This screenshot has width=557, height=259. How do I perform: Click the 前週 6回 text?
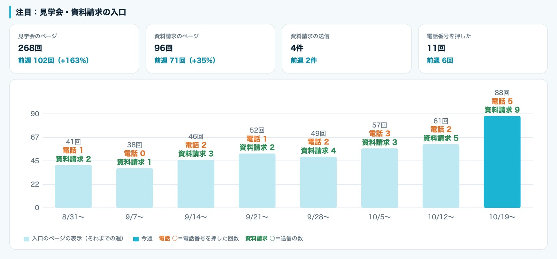click(x=440, y=61)
